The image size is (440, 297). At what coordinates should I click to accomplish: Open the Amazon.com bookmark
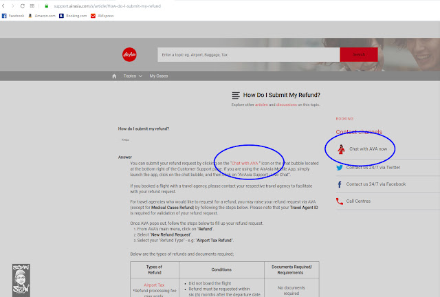pos(42,16)
